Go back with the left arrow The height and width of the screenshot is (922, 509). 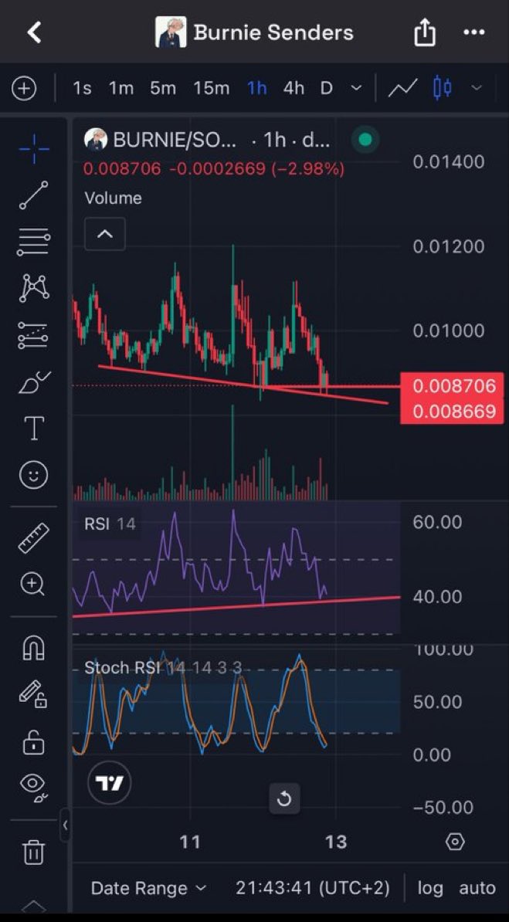coord(34,32)
